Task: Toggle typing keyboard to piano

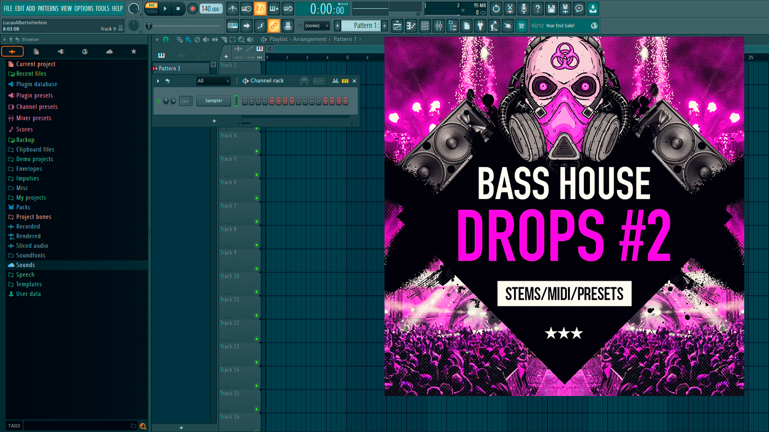Action: (233, 25)
